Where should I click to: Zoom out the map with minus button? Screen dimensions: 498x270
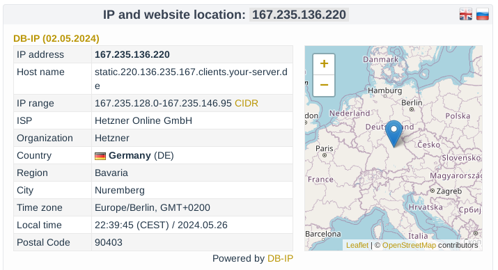[x=324, y=86]
